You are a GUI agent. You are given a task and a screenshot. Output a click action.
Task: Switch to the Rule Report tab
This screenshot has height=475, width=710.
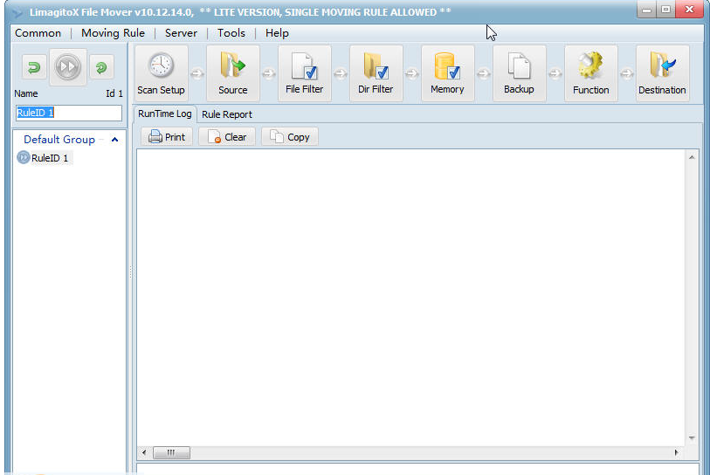(227, 114)
